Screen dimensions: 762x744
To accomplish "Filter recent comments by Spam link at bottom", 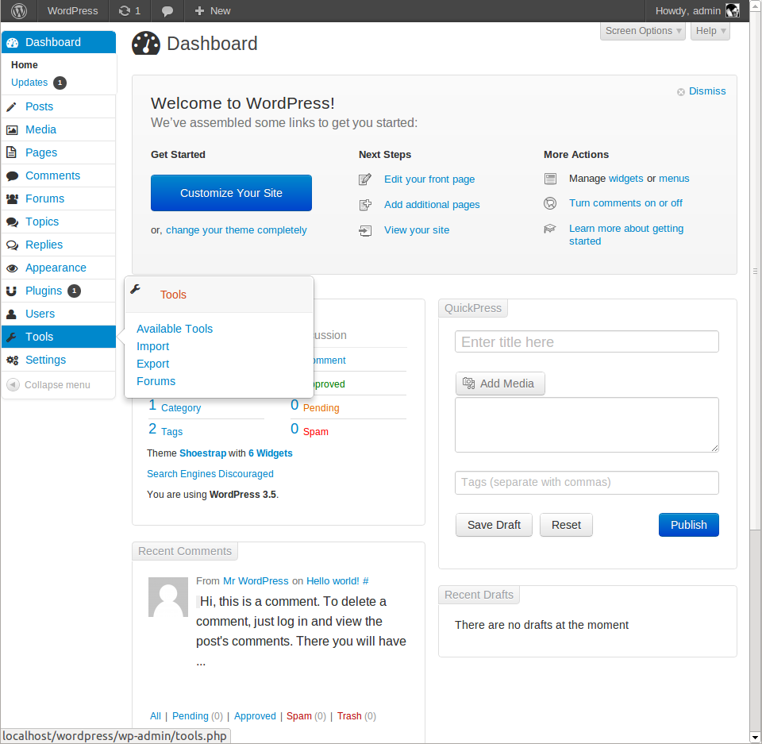I will (x=299, y=716).
